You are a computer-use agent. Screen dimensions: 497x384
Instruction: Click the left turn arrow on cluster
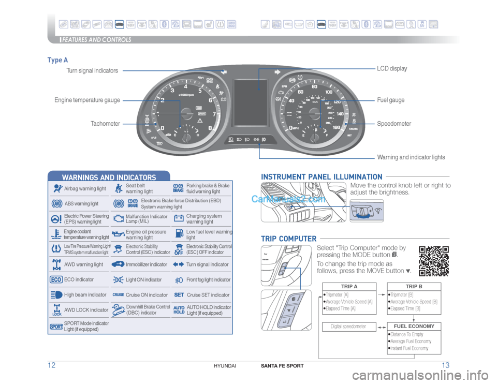224,72
